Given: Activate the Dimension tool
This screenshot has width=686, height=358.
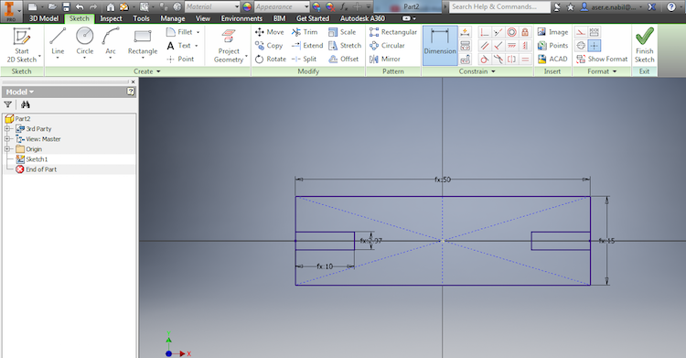Looking at the screenshot, I should pos(440,45).
